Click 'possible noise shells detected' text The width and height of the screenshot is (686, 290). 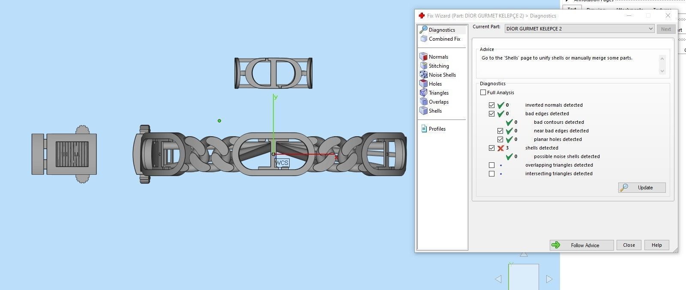pyautogui.click(x=566, y=157)
